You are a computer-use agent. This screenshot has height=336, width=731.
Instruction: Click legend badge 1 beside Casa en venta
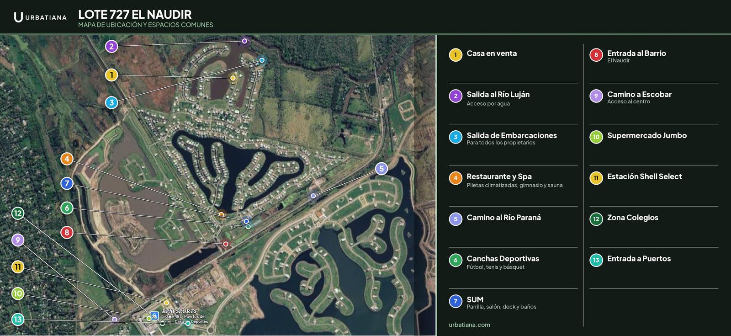456,55
